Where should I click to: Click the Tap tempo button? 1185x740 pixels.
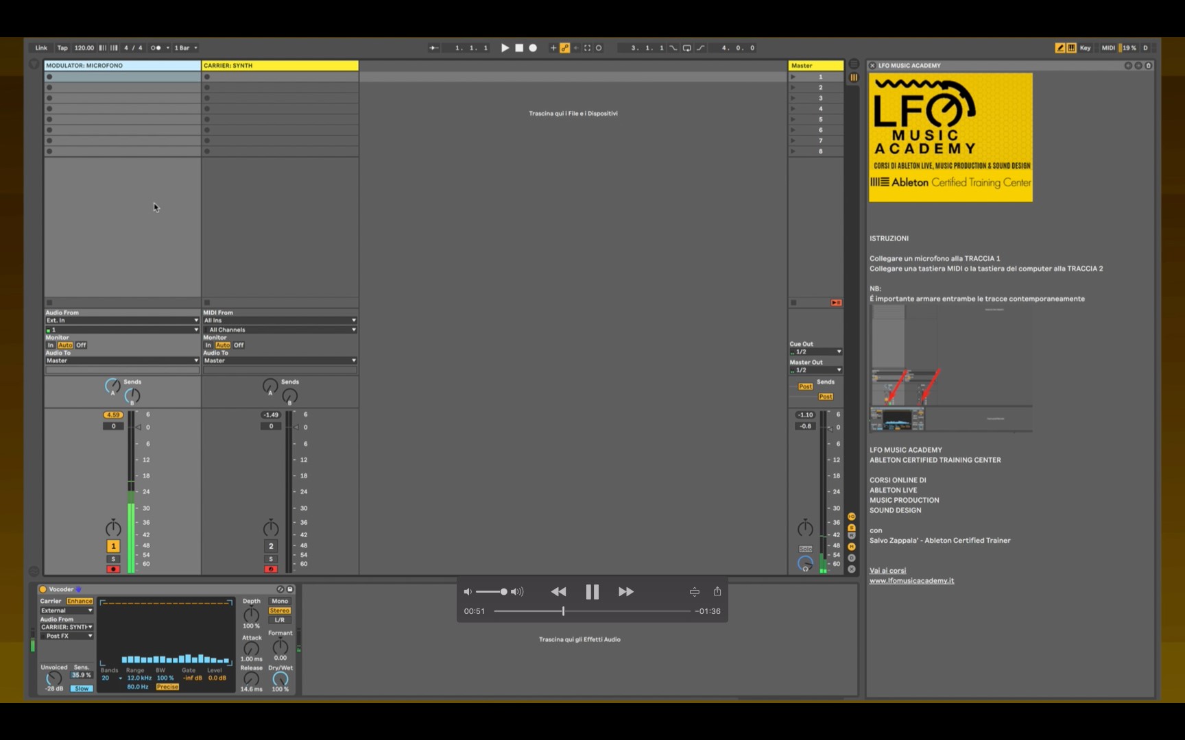(62, 48)
